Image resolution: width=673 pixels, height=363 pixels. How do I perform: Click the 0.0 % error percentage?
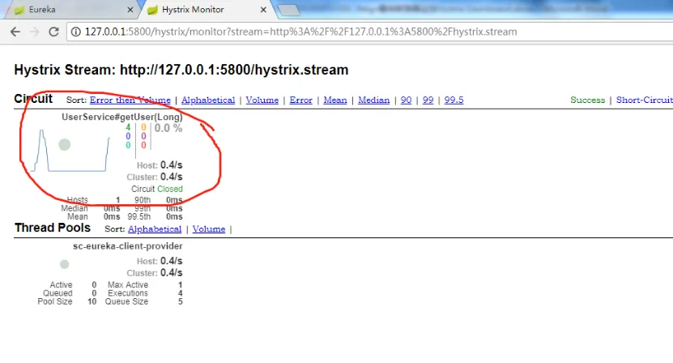point(168,128)
